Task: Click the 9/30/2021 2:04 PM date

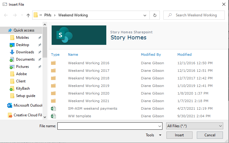Action: (x=194, y=116)
